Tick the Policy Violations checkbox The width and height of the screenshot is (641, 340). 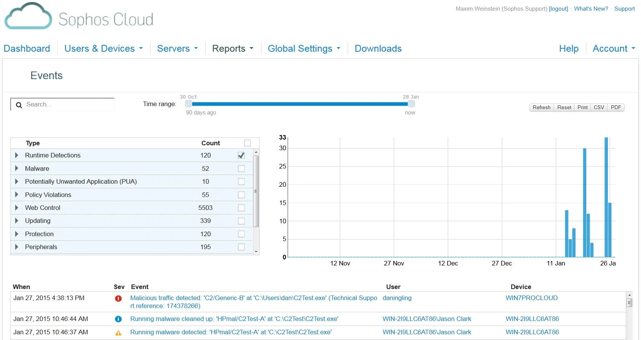(x=241, y=195)
